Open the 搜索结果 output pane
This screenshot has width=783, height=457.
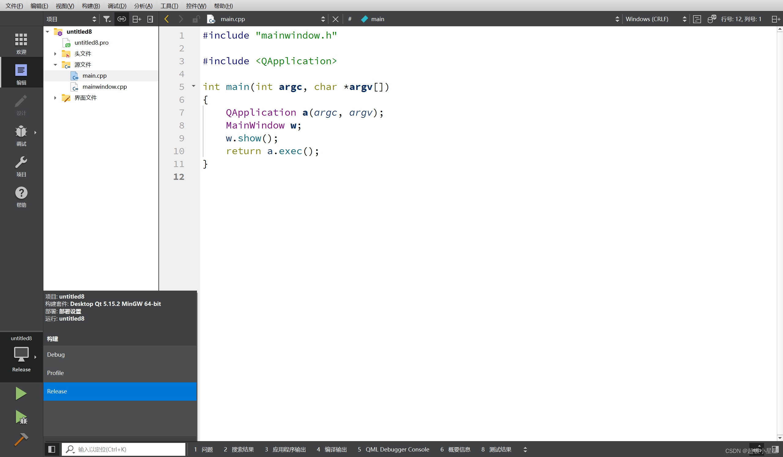click(239, 449)
